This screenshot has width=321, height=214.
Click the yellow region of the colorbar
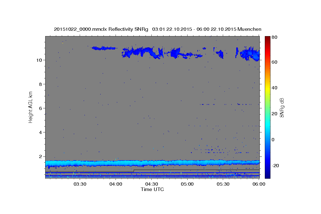click(267, 88)
